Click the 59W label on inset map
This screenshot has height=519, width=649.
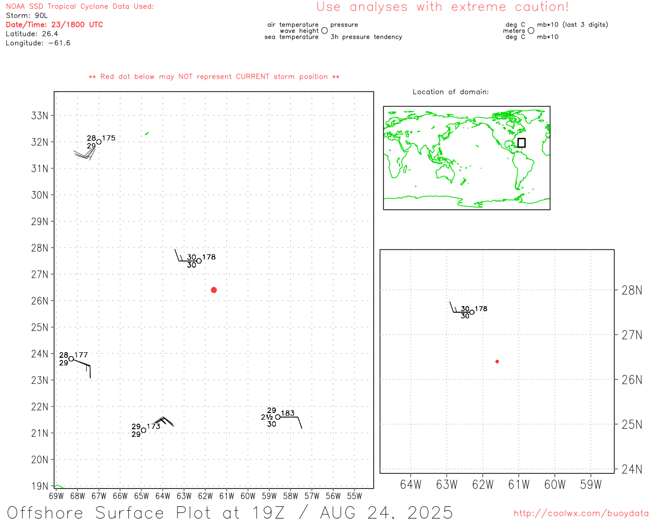tap(591, 485)
